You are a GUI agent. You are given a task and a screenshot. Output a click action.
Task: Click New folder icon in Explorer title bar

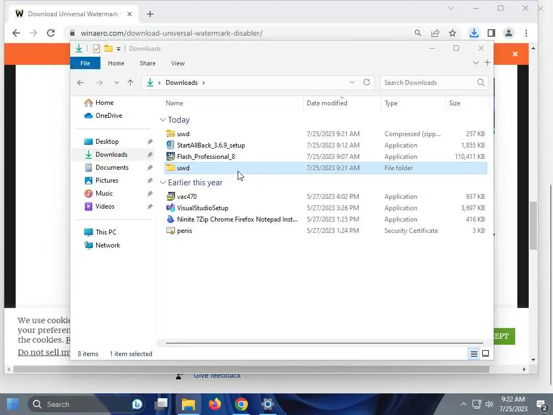(x=108, y=49)
